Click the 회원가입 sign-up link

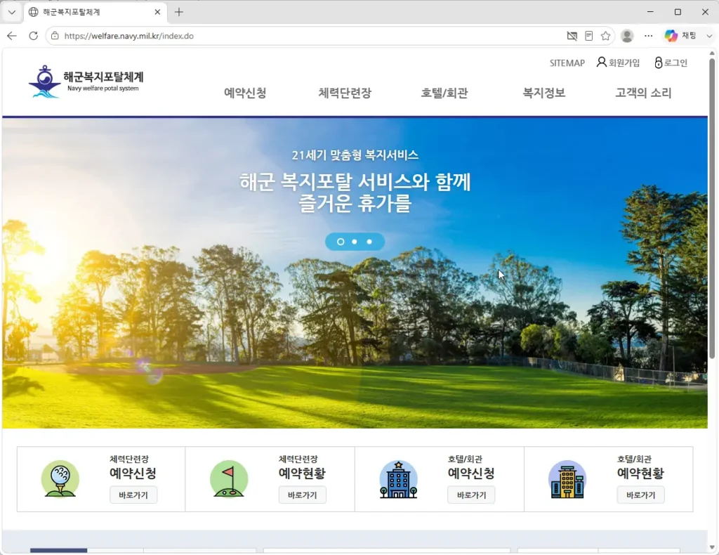[x=624, y=63]
